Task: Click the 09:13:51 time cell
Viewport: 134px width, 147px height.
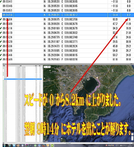Action: [7, 10]
